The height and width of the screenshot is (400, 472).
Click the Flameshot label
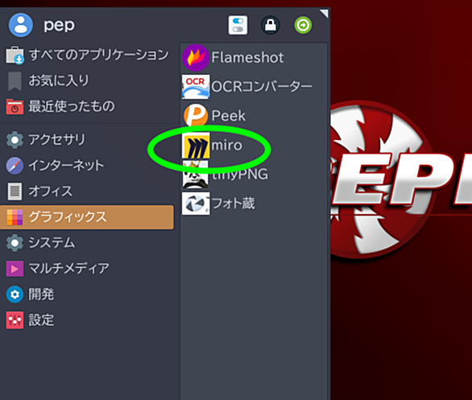tap(247, 57)
